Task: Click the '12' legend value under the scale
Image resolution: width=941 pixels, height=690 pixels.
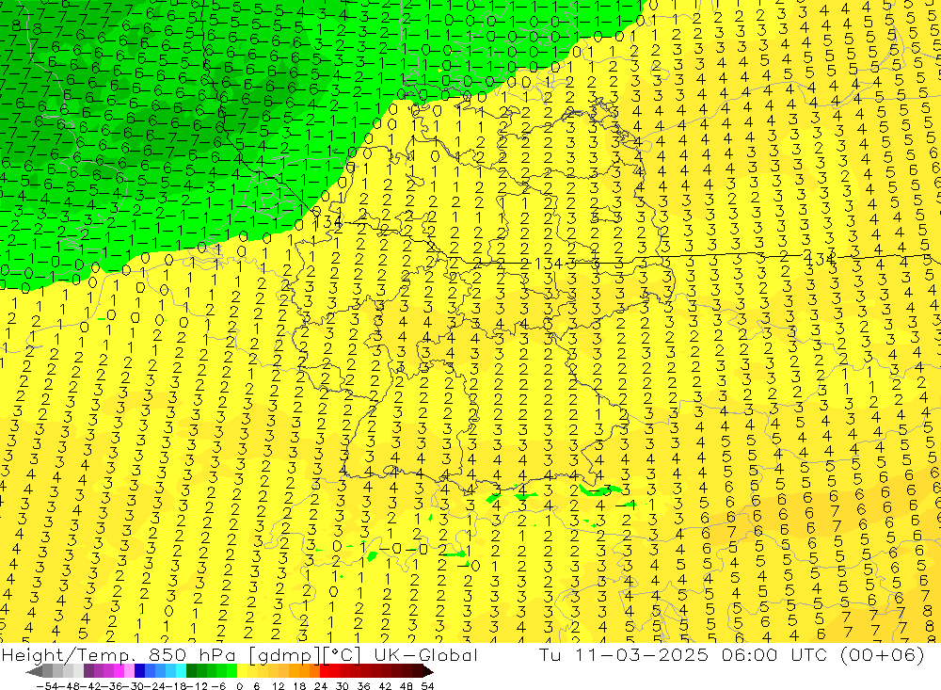Action: pyautogui.click(x=279, y=686)
